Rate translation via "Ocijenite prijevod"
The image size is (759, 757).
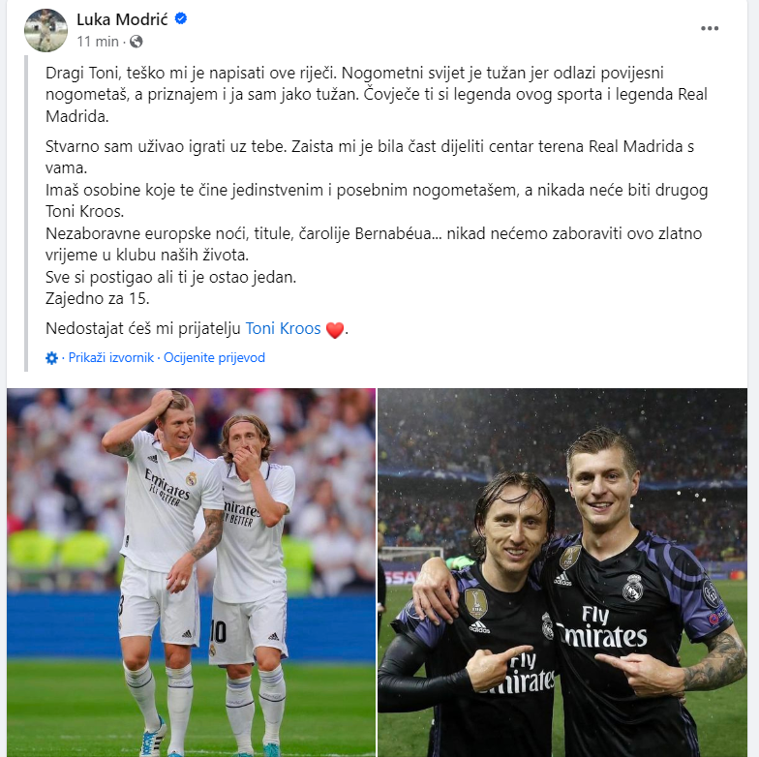coord(215,358)
